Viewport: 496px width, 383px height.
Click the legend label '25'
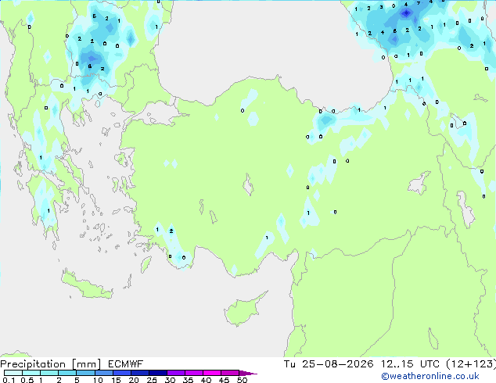[152, 380]
